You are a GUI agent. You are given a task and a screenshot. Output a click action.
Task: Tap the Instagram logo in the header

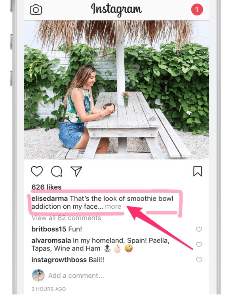(116, 10)
